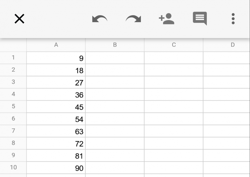Image resolution: width=250 pixels, height=177 pixels.
Task: Open the comments icon
Action: point(200,19)
